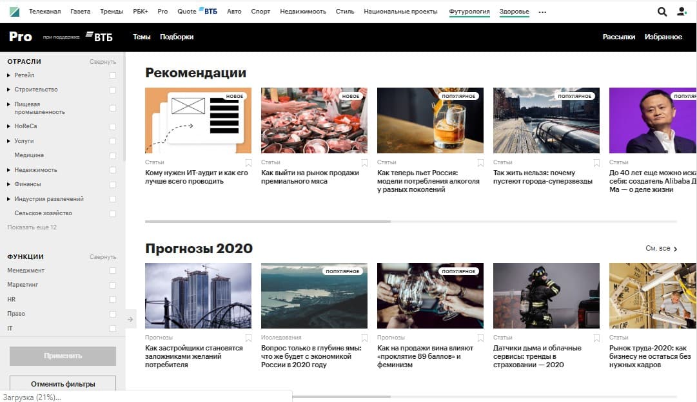The image size is (697, 402).
Task: Open Подборки in the Pro bar
Action: (x=177, y=37)
